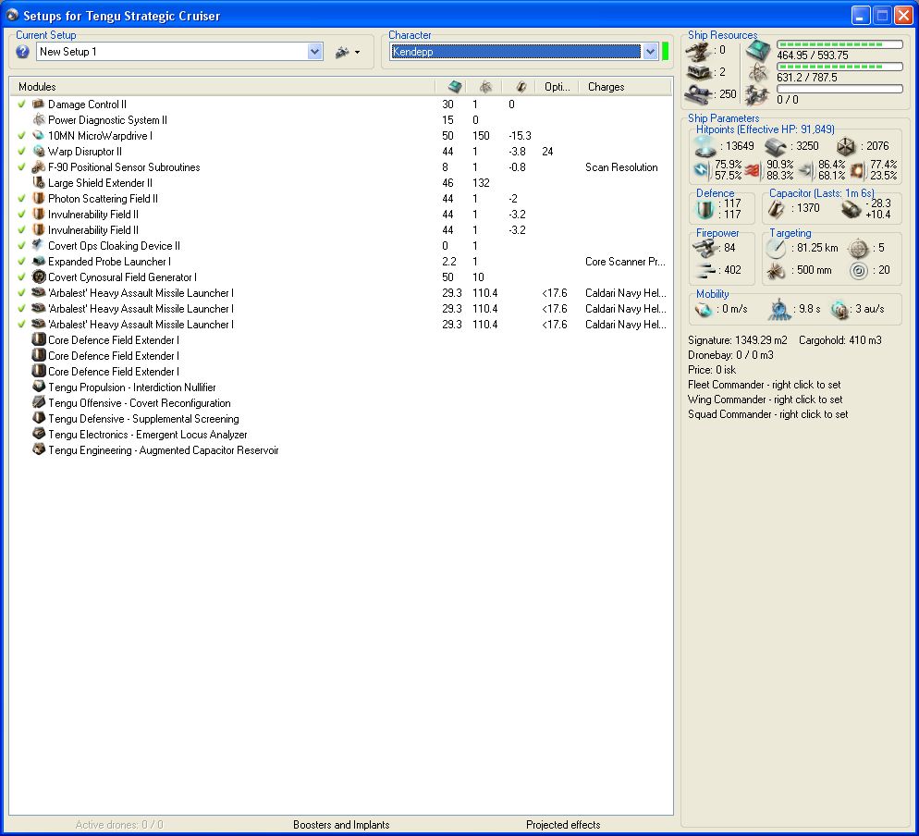Click the empty drone bandwidth bar 0 / 0
Viewport: 919px width, 836px height.
tap(839, 89)
